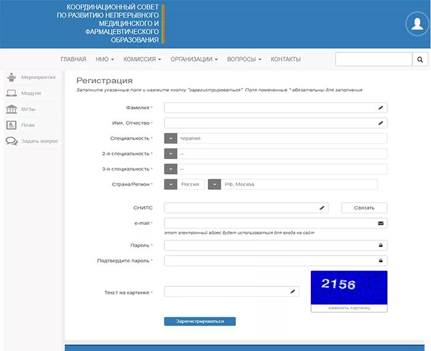Click pencil icon in СНИЛС field

tap(322, 208)
